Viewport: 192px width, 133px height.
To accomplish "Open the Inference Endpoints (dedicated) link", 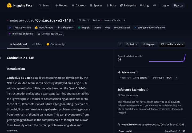I will tap(166, 109).
